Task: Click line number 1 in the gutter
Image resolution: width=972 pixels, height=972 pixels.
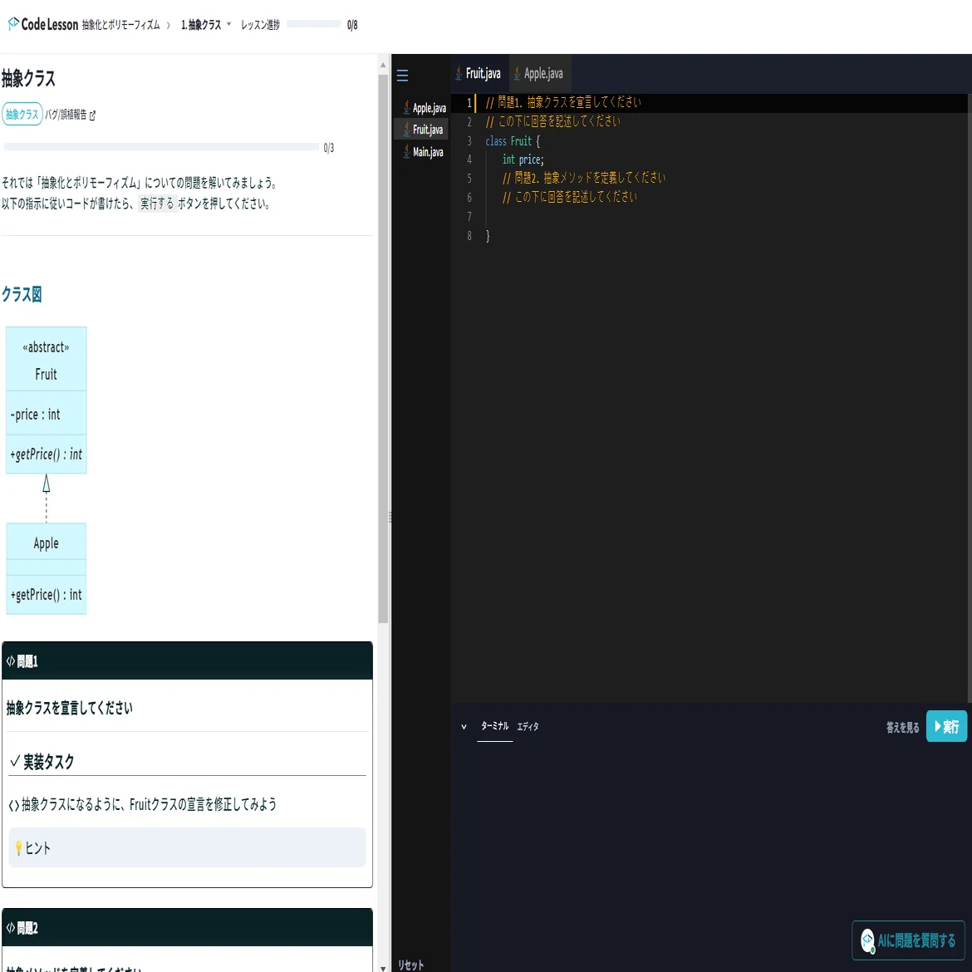Action: (469, 103)
